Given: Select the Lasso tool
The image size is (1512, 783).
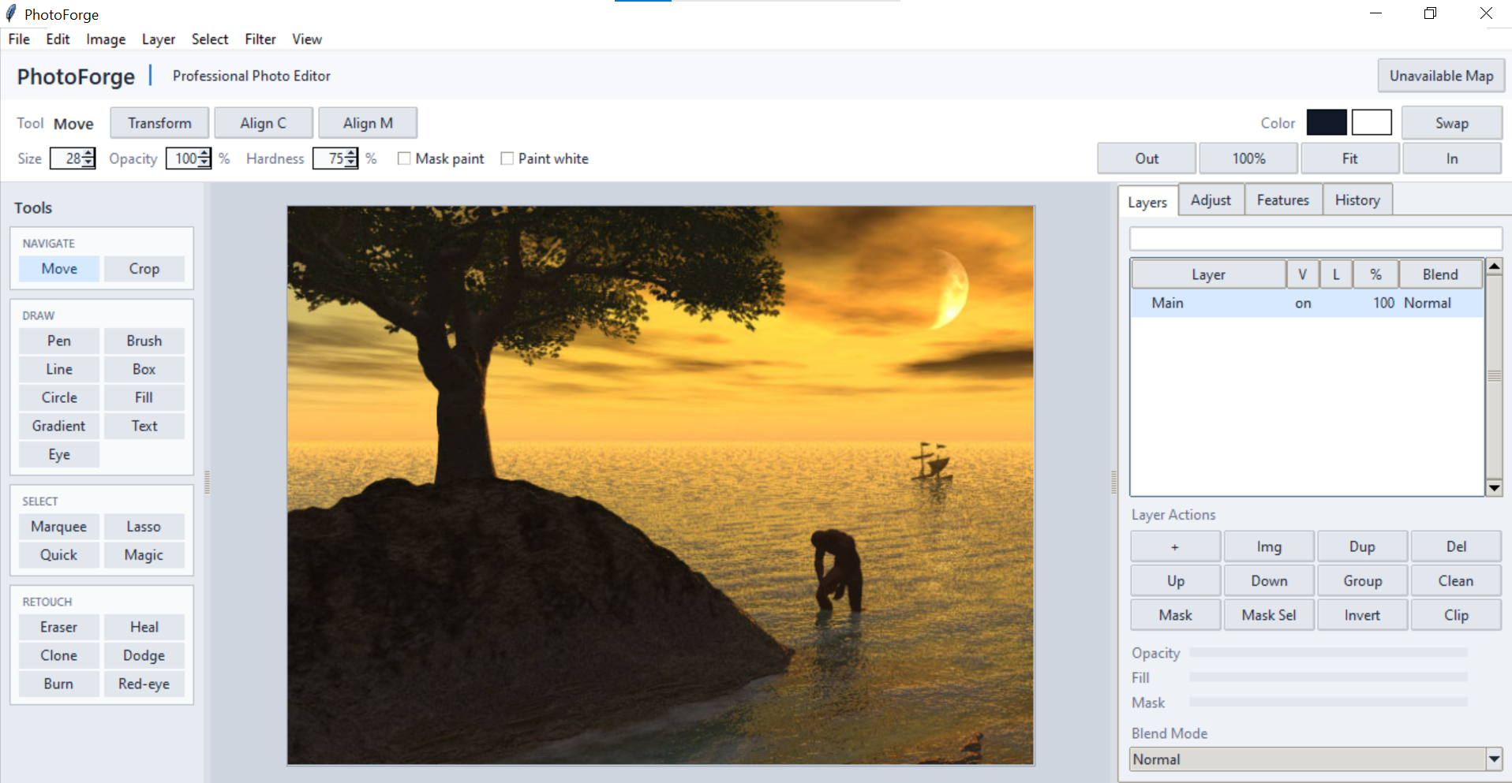Looking at the screenshot, I should coord(144,527).
